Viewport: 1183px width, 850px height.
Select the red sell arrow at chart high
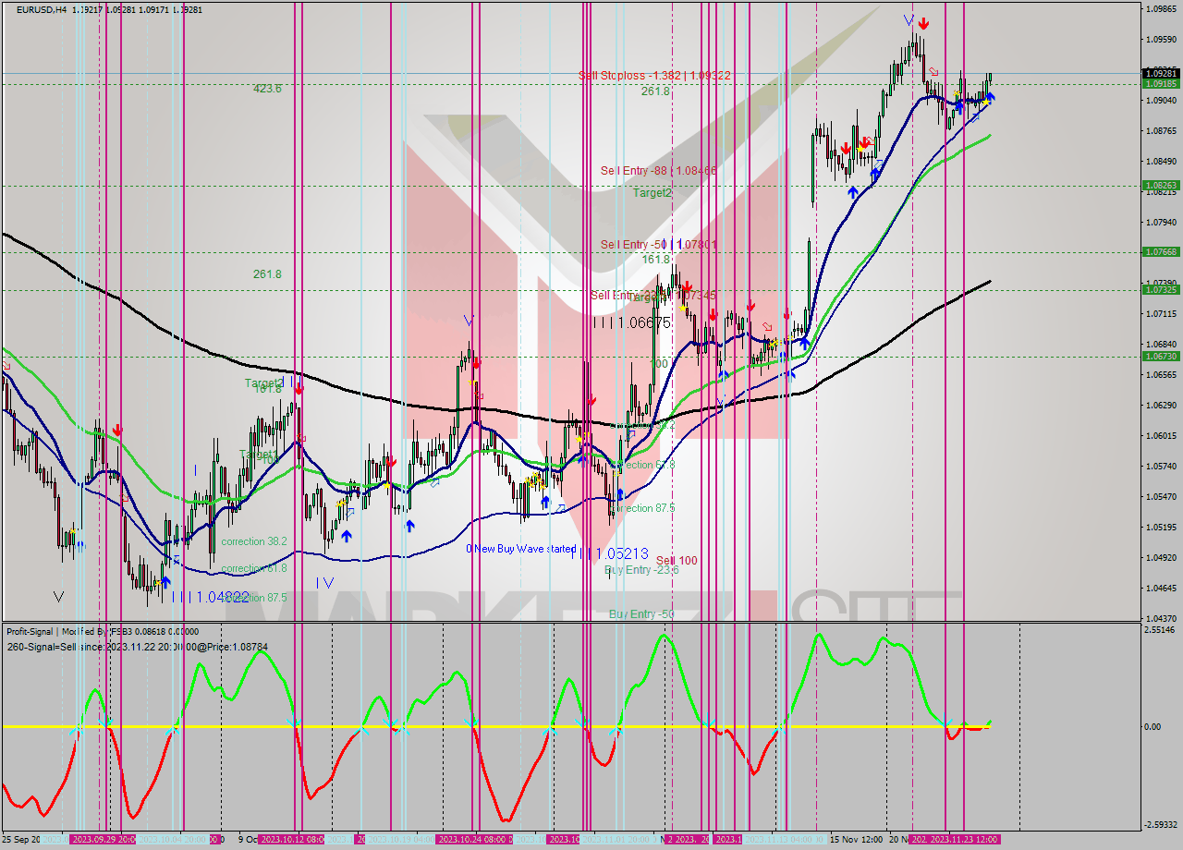(923, 24)
